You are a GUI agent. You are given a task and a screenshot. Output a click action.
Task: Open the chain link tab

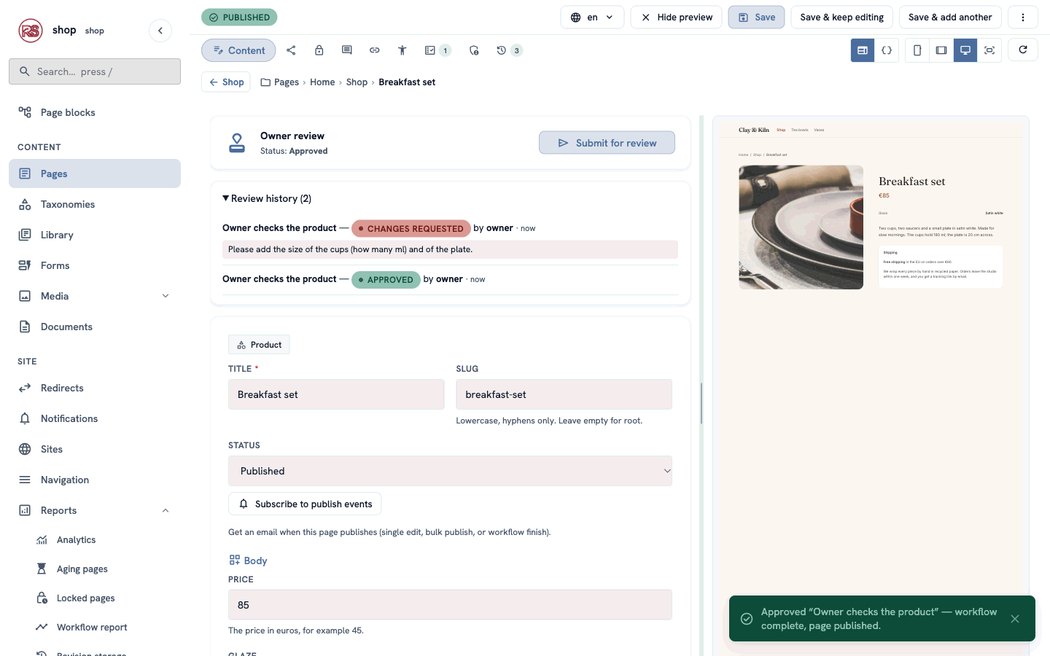pos(374,50)
